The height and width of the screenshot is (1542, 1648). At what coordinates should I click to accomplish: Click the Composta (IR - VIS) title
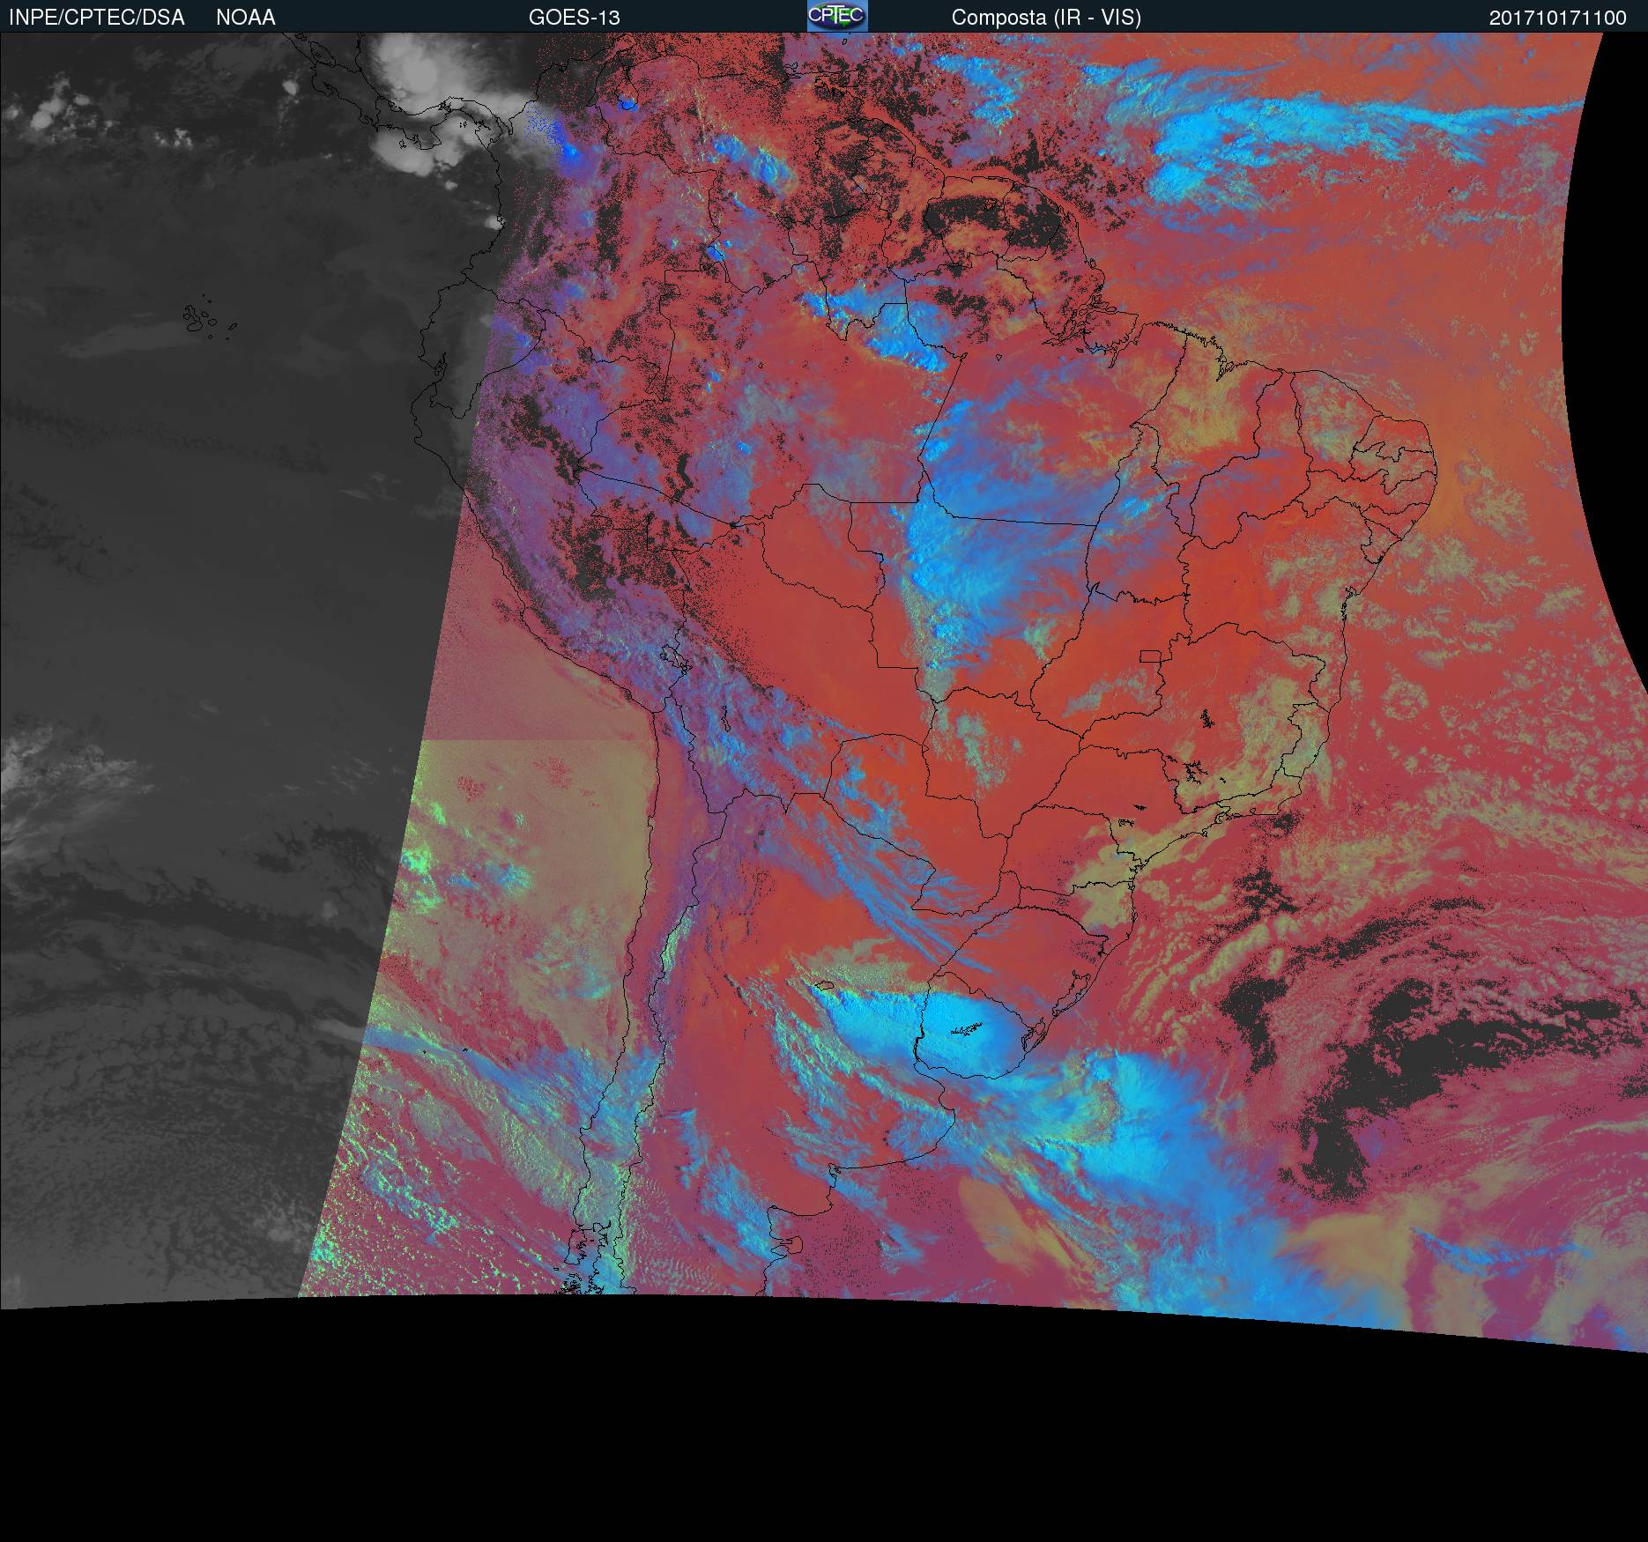point(1046,18)
